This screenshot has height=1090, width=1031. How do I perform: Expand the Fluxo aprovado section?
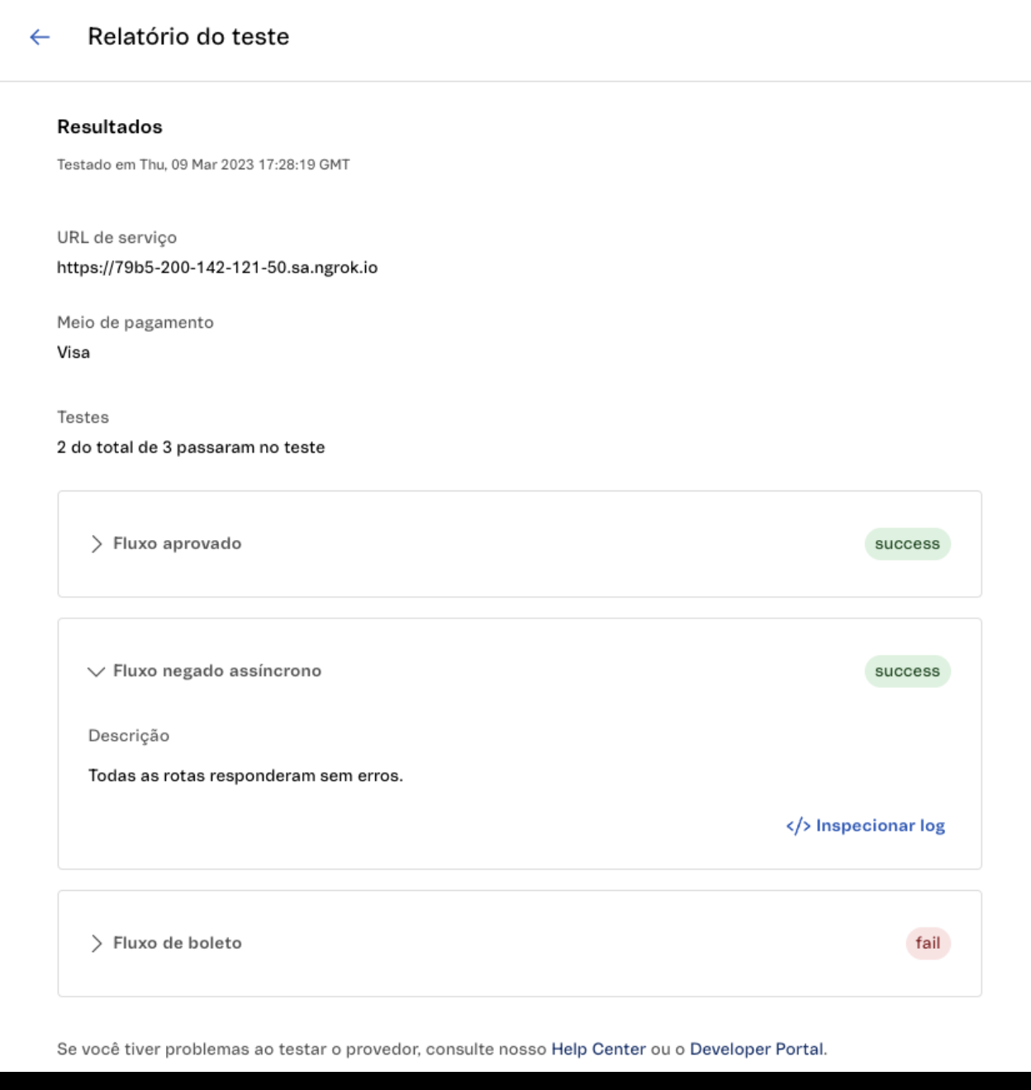tap(177, 543)
